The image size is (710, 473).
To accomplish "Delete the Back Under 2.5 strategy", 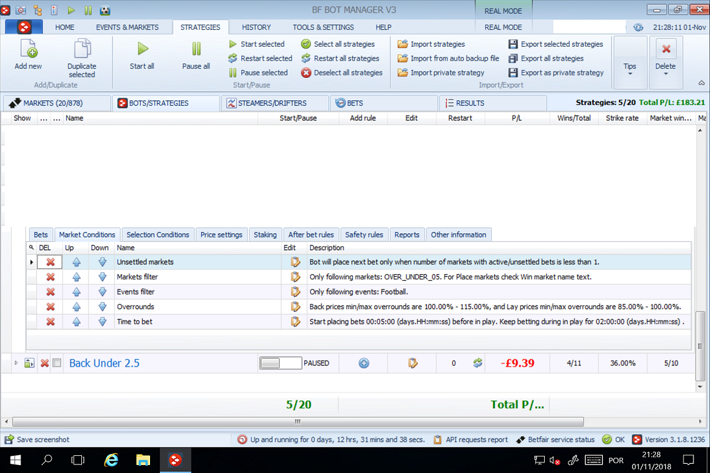I will point(44,363).
